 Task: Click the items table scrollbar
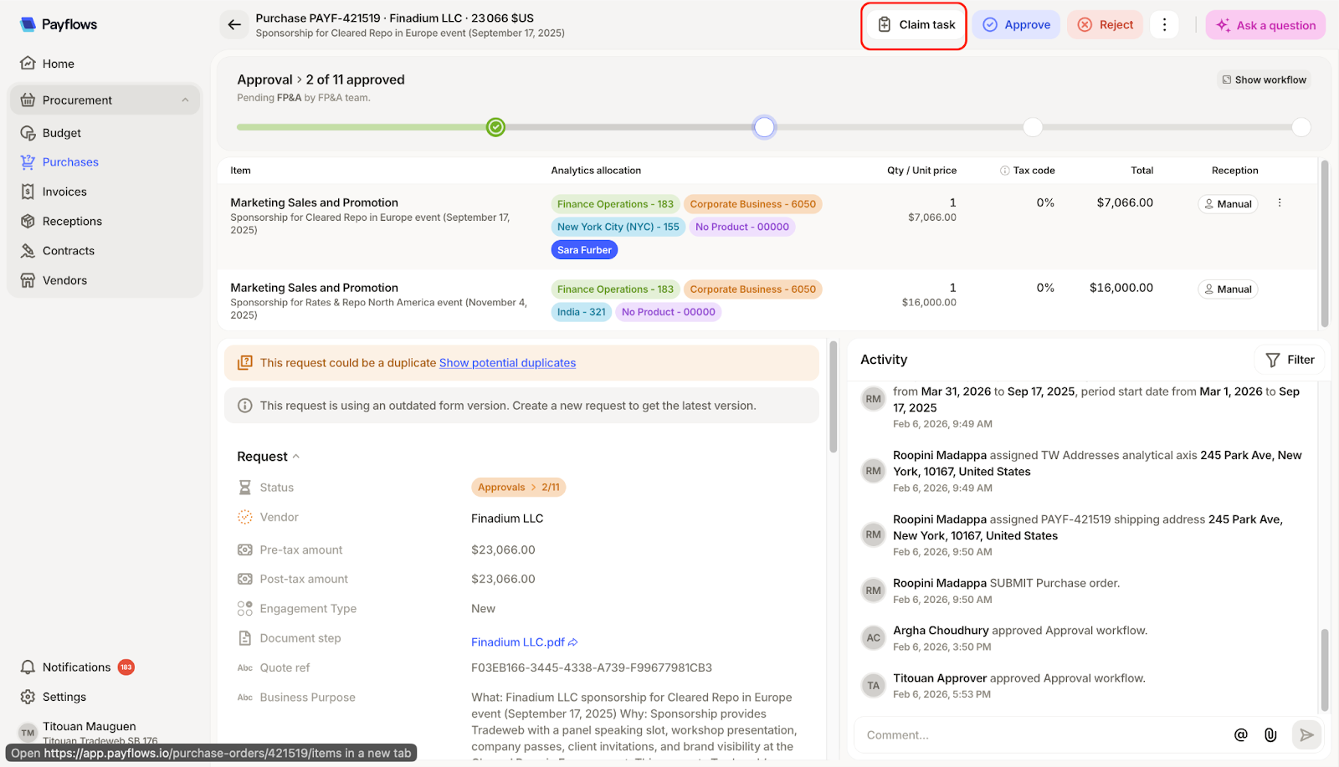(x=1325, y=243)
